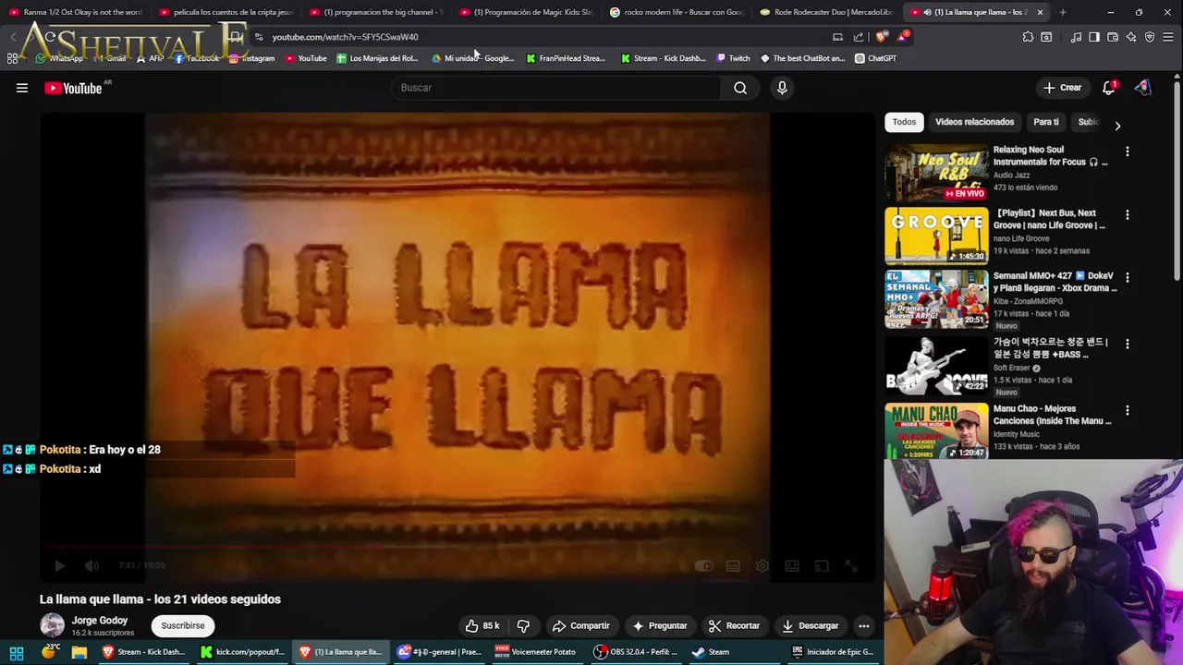Image resolution: width=1183 pixels, height=665 pixels.
Task: Select the Videos relacionados chip
Action: pos(974,122)
